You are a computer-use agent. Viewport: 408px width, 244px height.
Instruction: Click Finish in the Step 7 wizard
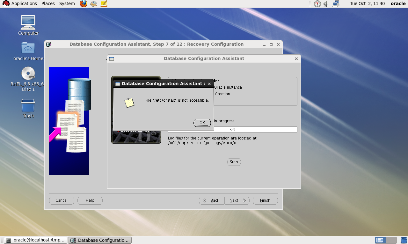click(265, 200)
